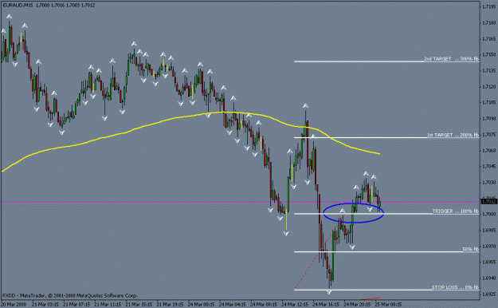Click the up fractal arrow above the 24 Mar 12:15 spike
Image resolution: width=498 pixels, height=308 pixels.
305,105
